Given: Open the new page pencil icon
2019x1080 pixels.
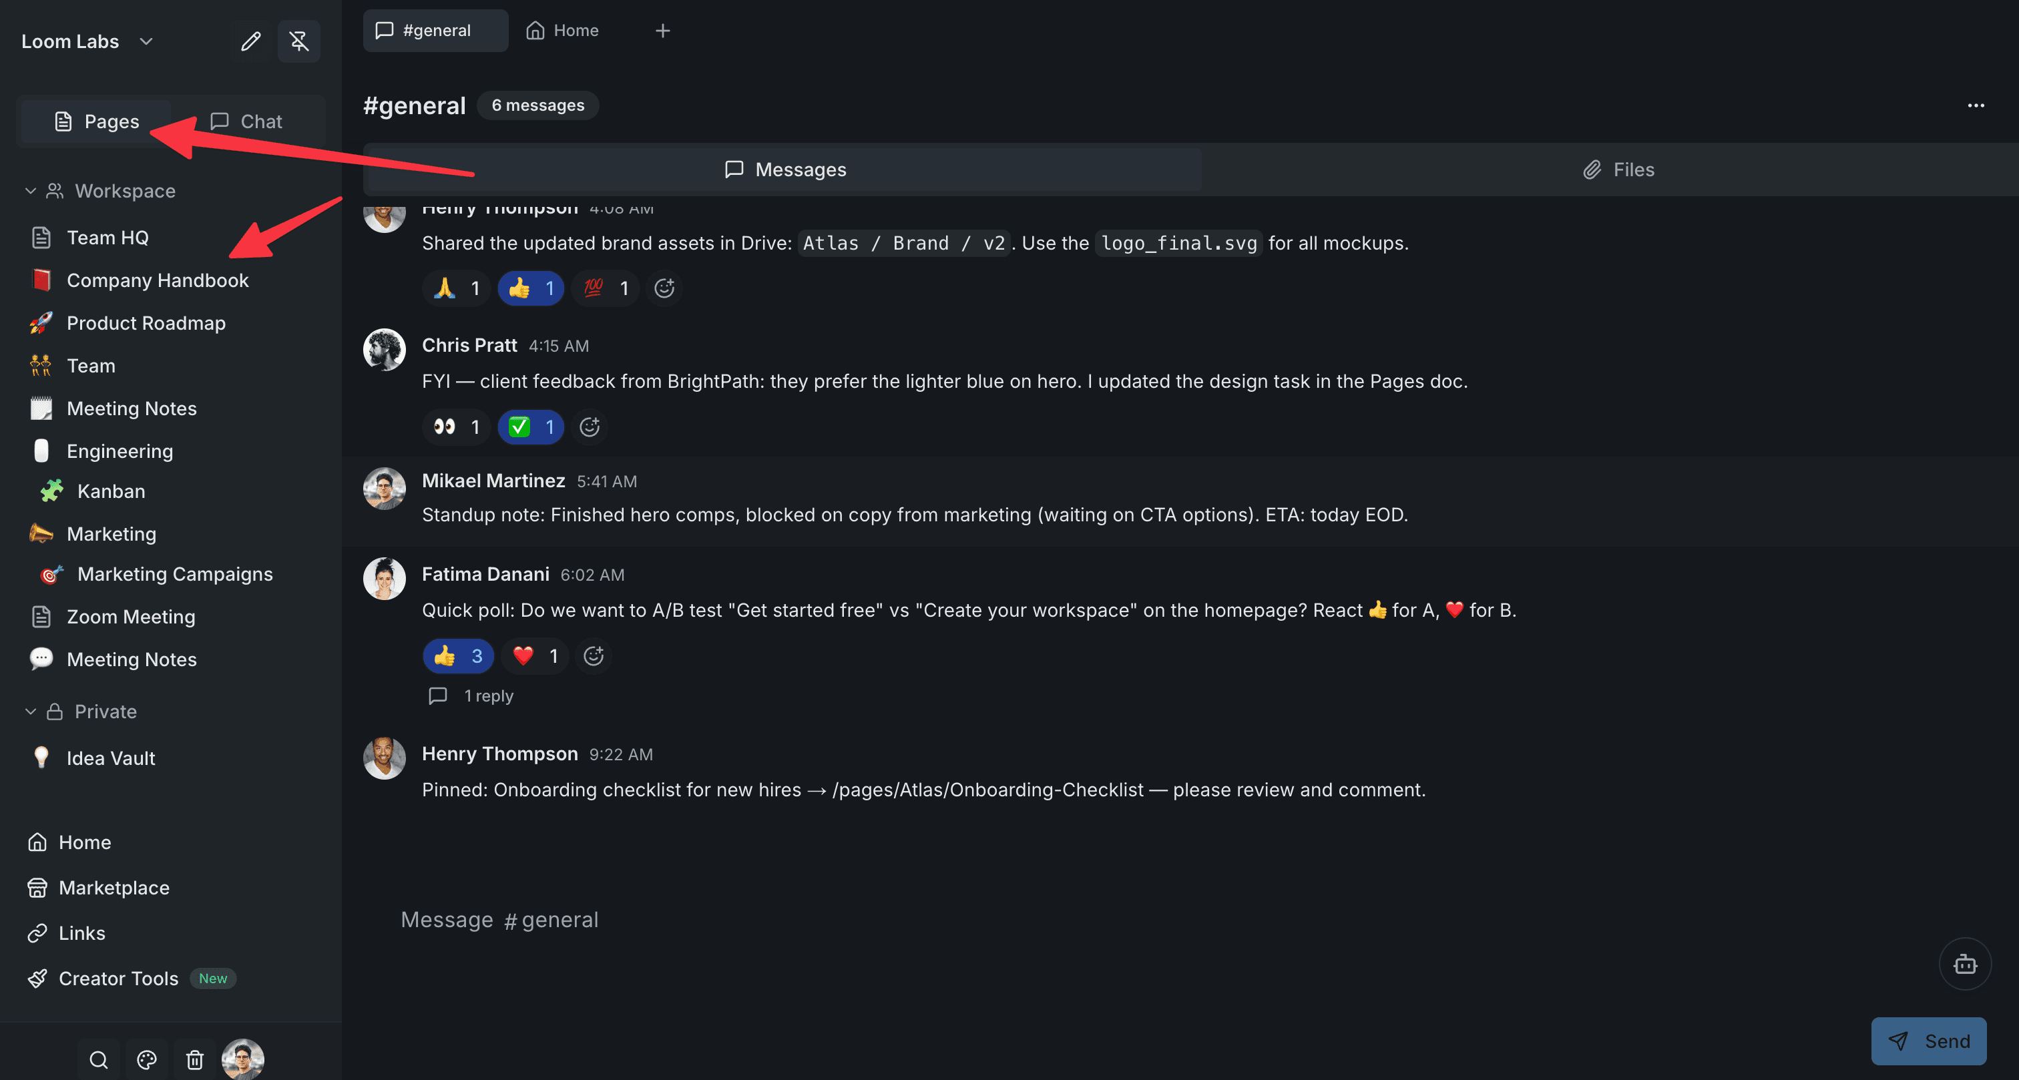Looking at the screenshot, I should [251, 41].
